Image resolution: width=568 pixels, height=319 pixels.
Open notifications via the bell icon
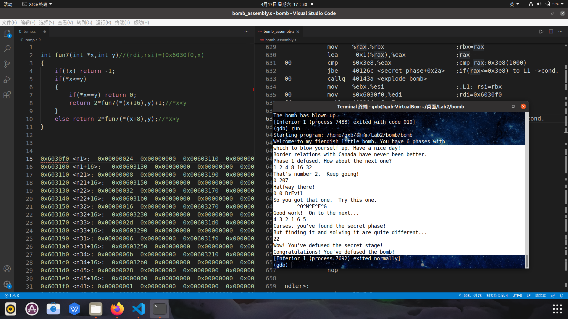(x=562, y=295)
